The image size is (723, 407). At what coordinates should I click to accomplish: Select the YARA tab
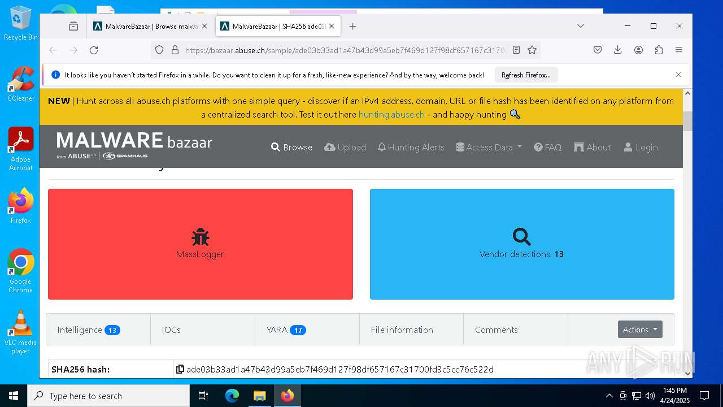(307, 330)
